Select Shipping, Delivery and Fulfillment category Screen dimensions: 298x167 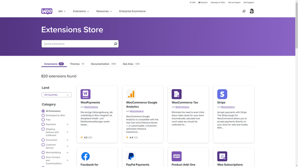tap(43, 129)
